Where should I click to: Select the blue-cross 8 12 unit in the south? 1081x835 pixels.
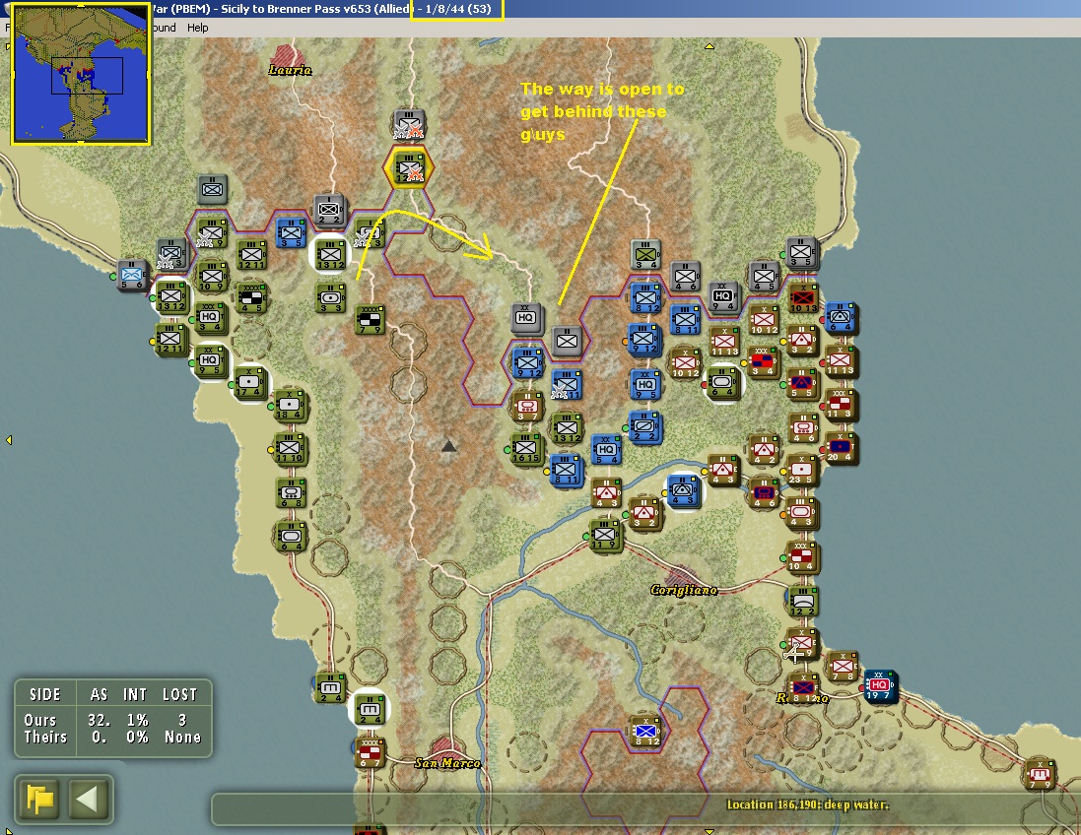(x=646, y=731)
